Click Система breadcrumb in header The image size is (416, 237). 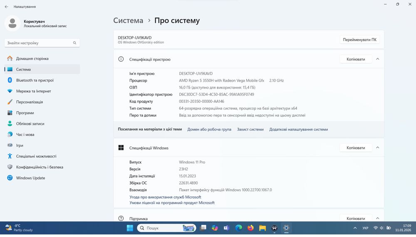(x=128, y=20)
